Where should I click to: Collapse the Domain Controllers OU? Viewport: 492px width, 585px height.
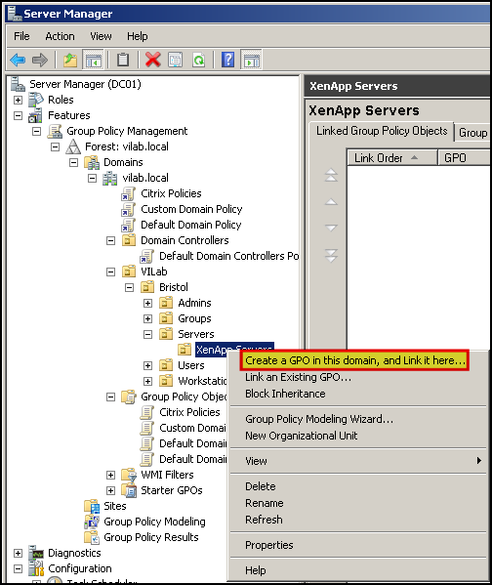click(110, 240)
